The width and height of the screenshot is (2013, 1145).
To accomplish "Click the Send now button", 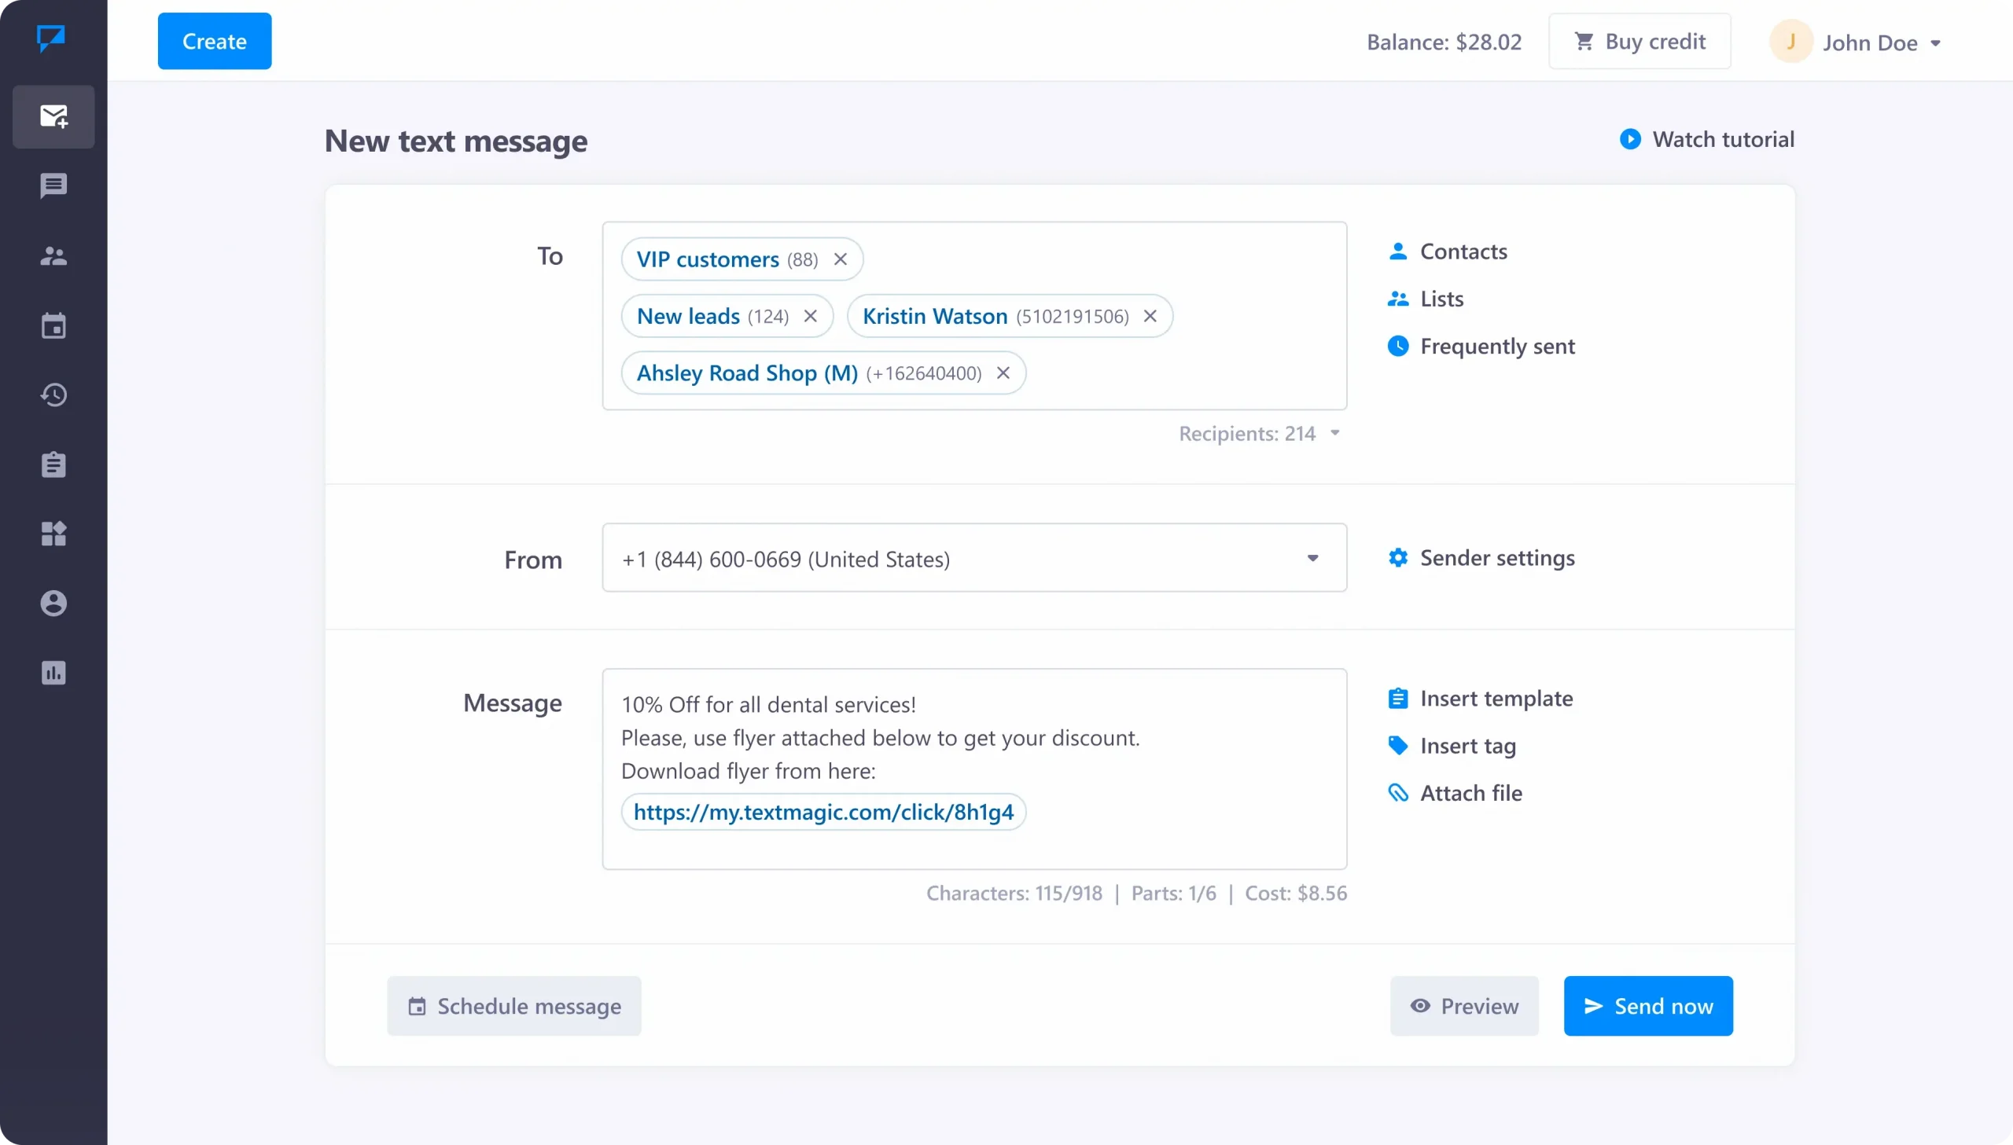I will point(1648,1006).
